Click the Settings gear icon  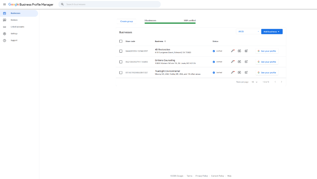click(4, 34)
